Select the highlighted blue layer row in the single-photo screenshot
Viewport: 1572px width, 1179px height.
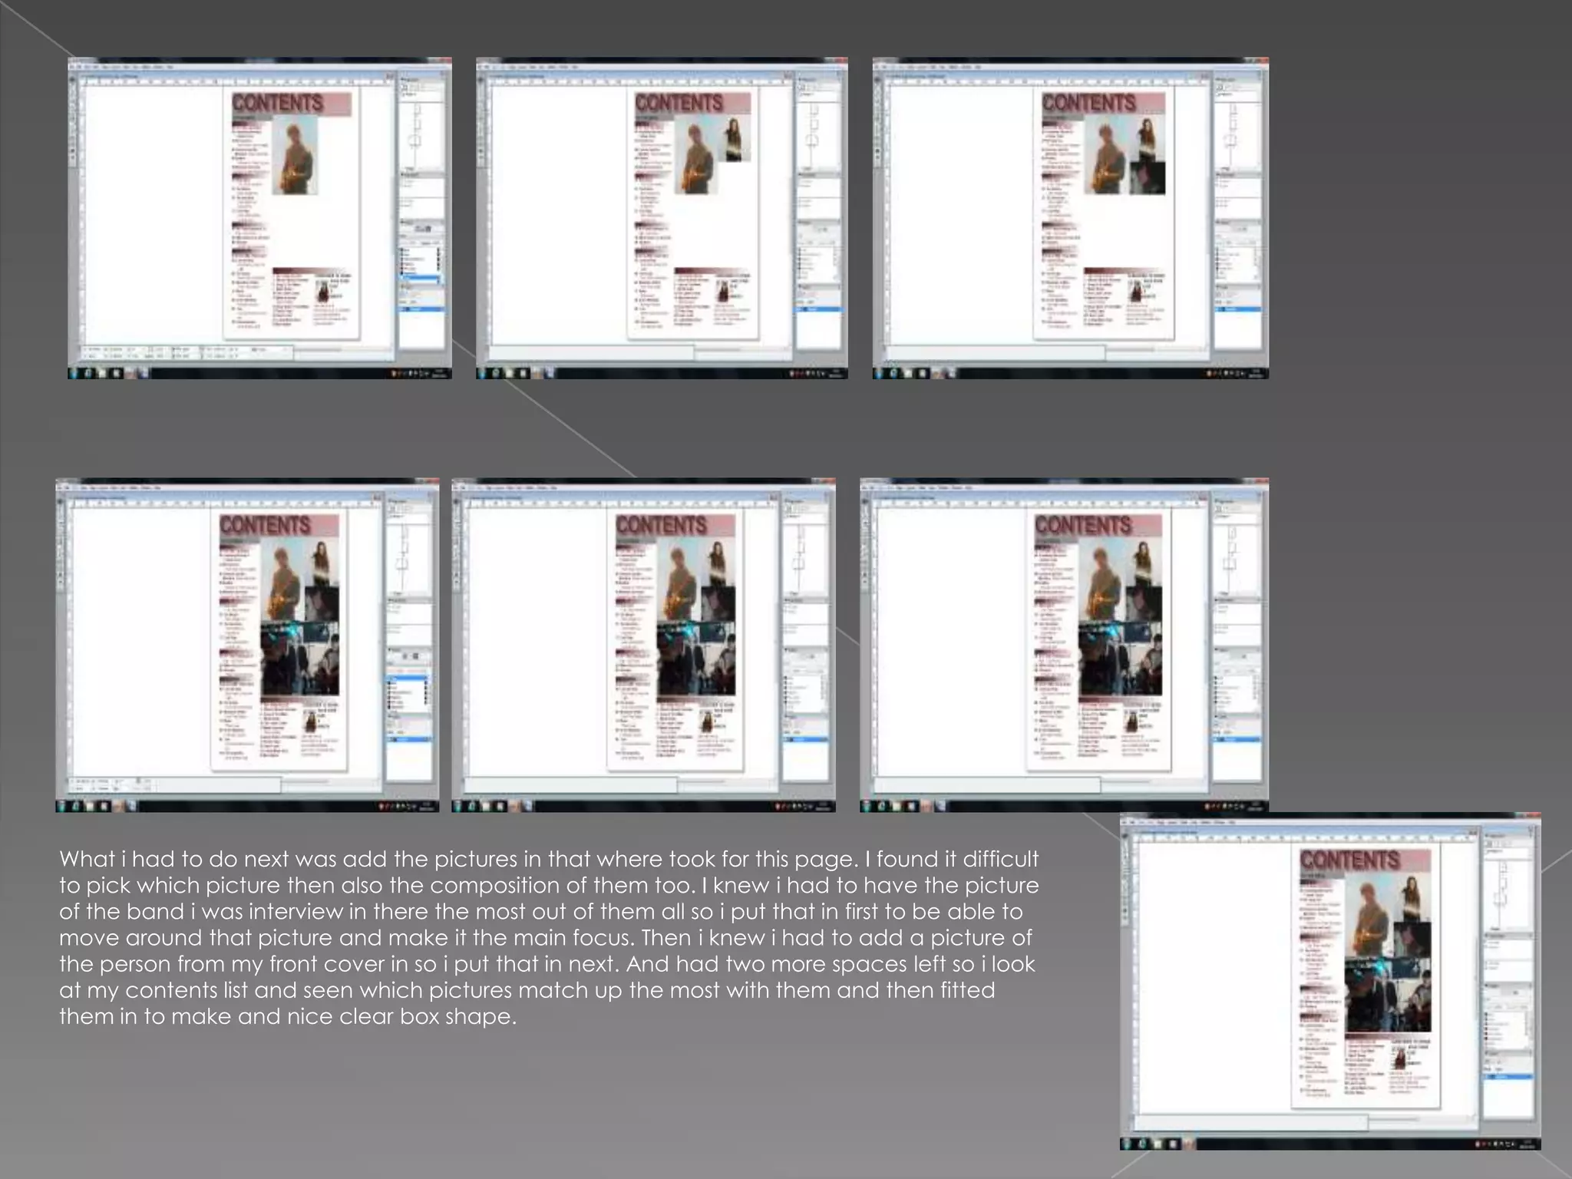(421, 278)
